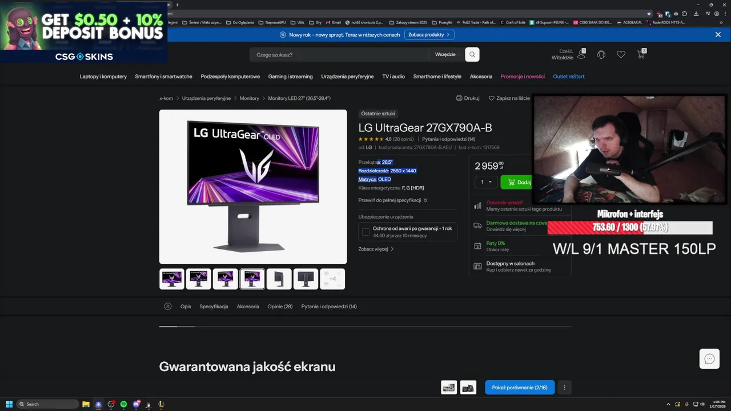Open TV i audio menu
Viewport: 731px width, 411px height.
point(393,76)
